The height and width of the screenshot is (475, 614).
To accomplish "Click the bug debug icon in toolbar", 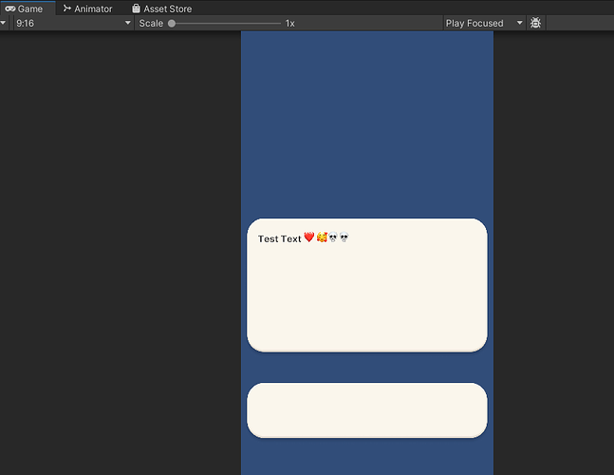I will click(535, 23).
